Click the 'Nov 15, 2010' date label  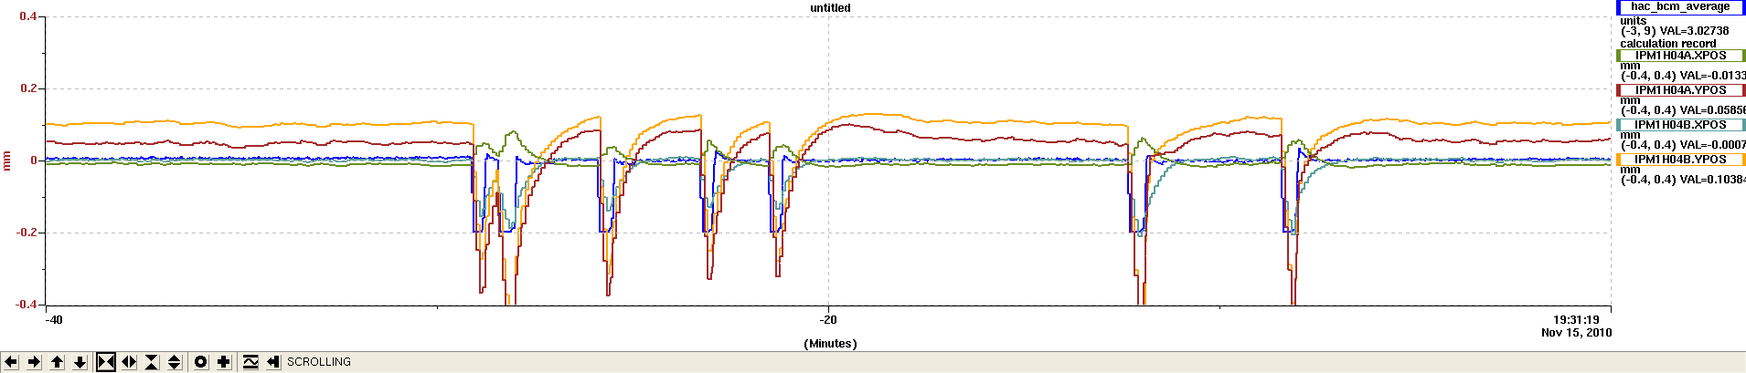(x=1576, y=333)
